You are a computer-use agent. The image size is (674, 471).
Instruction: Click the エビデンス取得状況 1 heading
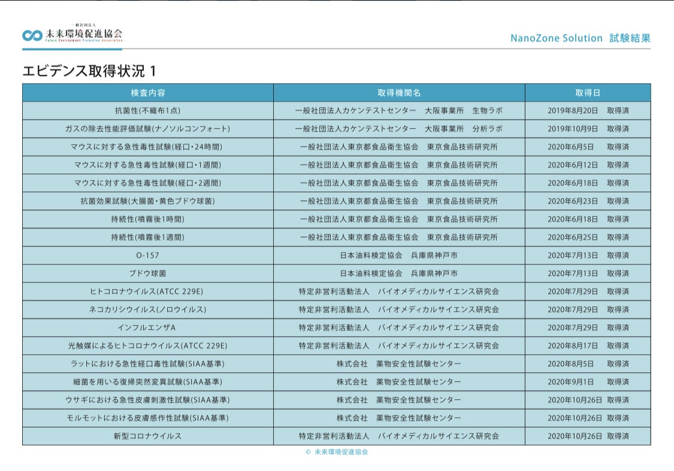click(89, 71)
